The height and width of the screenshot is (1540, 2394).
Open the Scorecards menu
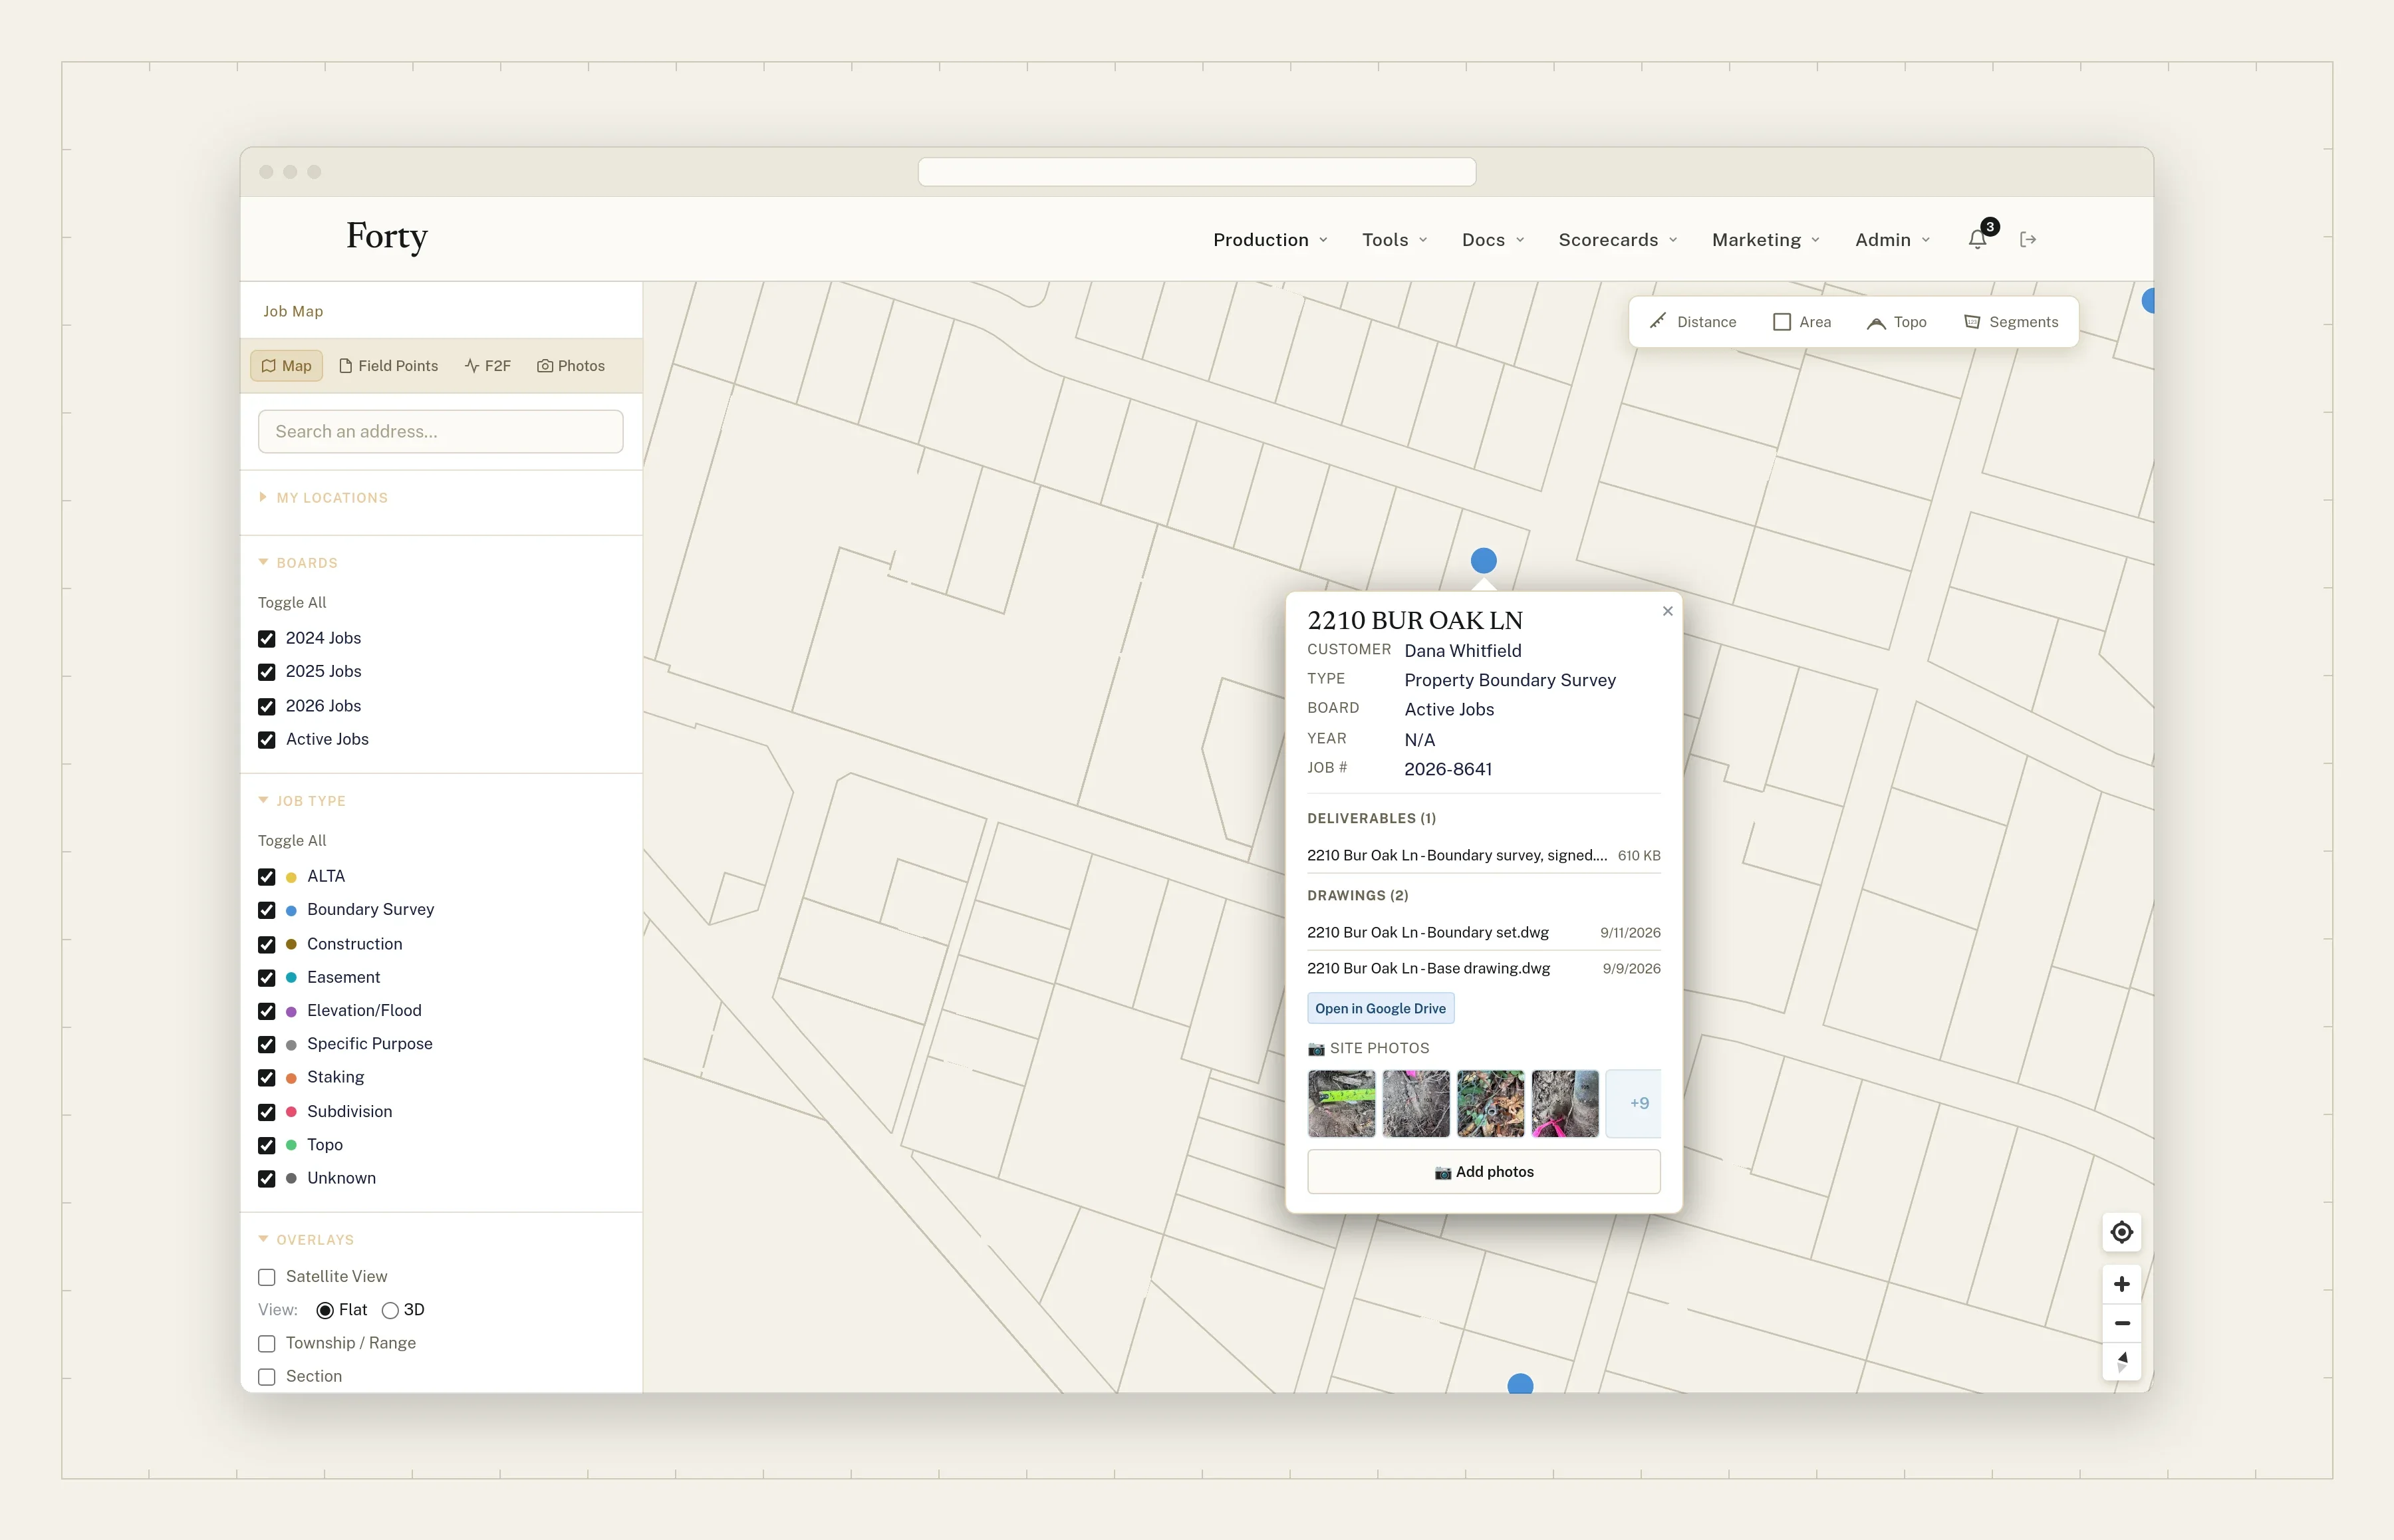coord(1618,240)
